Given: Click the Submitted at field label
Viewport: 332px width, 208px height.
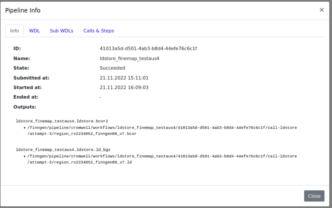Looking at the screenshot, I should [31, 78].
